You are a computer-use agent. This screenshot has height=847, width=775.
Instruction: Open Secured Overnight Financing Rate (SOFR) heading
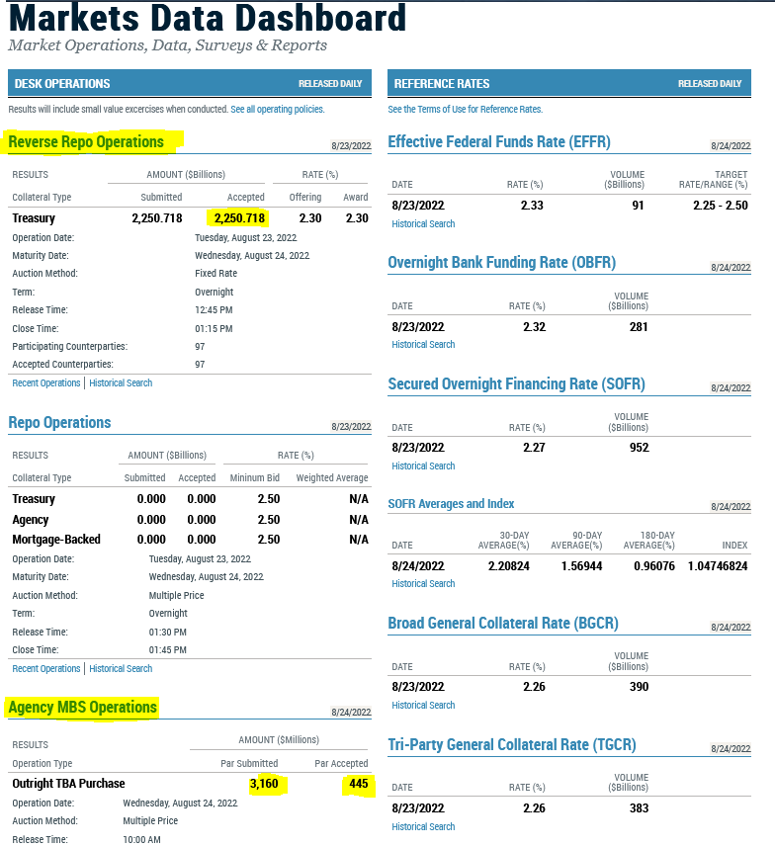[x=516, y=384]
